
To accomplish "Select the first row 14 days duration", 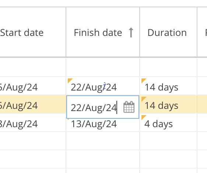I will (x=161, y=87).
